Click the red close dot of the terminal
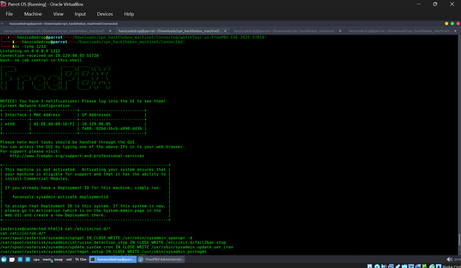461x268 pixels. [458, 24]
